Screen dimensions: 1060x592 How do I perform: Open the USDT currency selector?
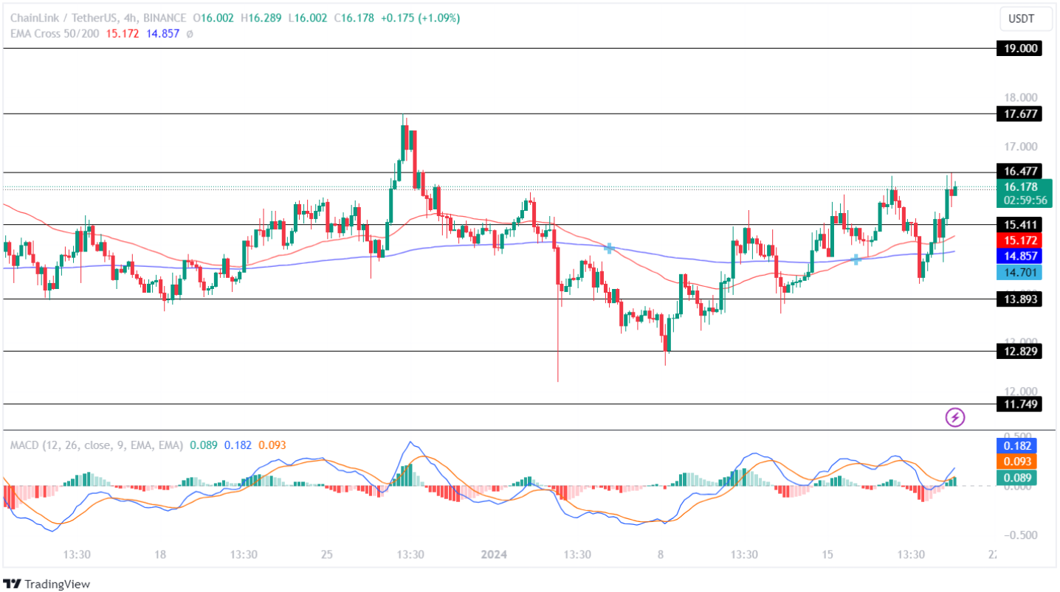tap(1025, 18)
